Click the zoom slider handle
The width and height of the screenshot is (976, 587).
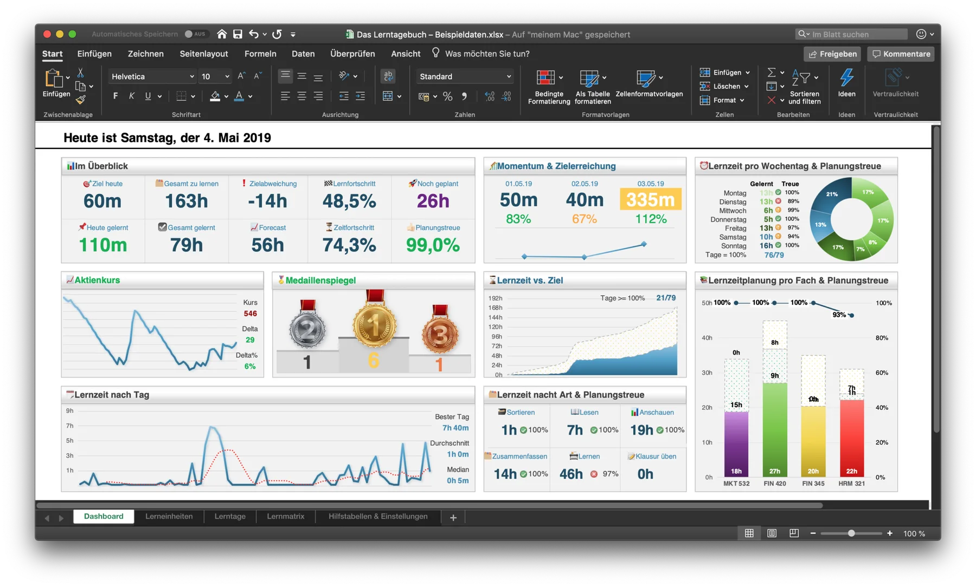coord(851,533)
